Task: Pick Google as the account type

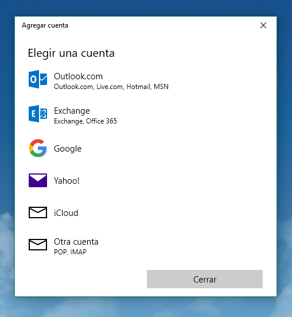Action: point(68,149)
